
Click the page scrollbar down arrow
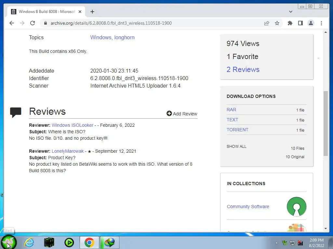tap(326, 229)
